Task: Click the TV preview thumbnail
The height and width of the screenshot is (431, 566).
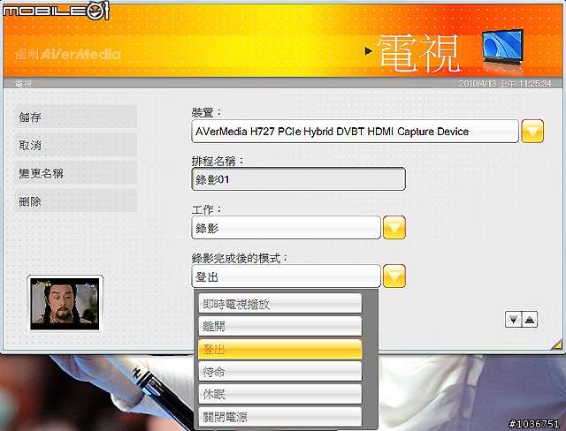Action: click(65, 304)
